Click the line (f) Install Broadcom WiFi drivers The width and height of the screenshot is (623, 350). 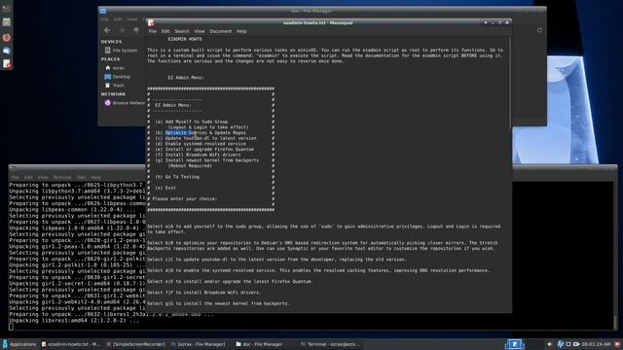click(x=198, y=156)
